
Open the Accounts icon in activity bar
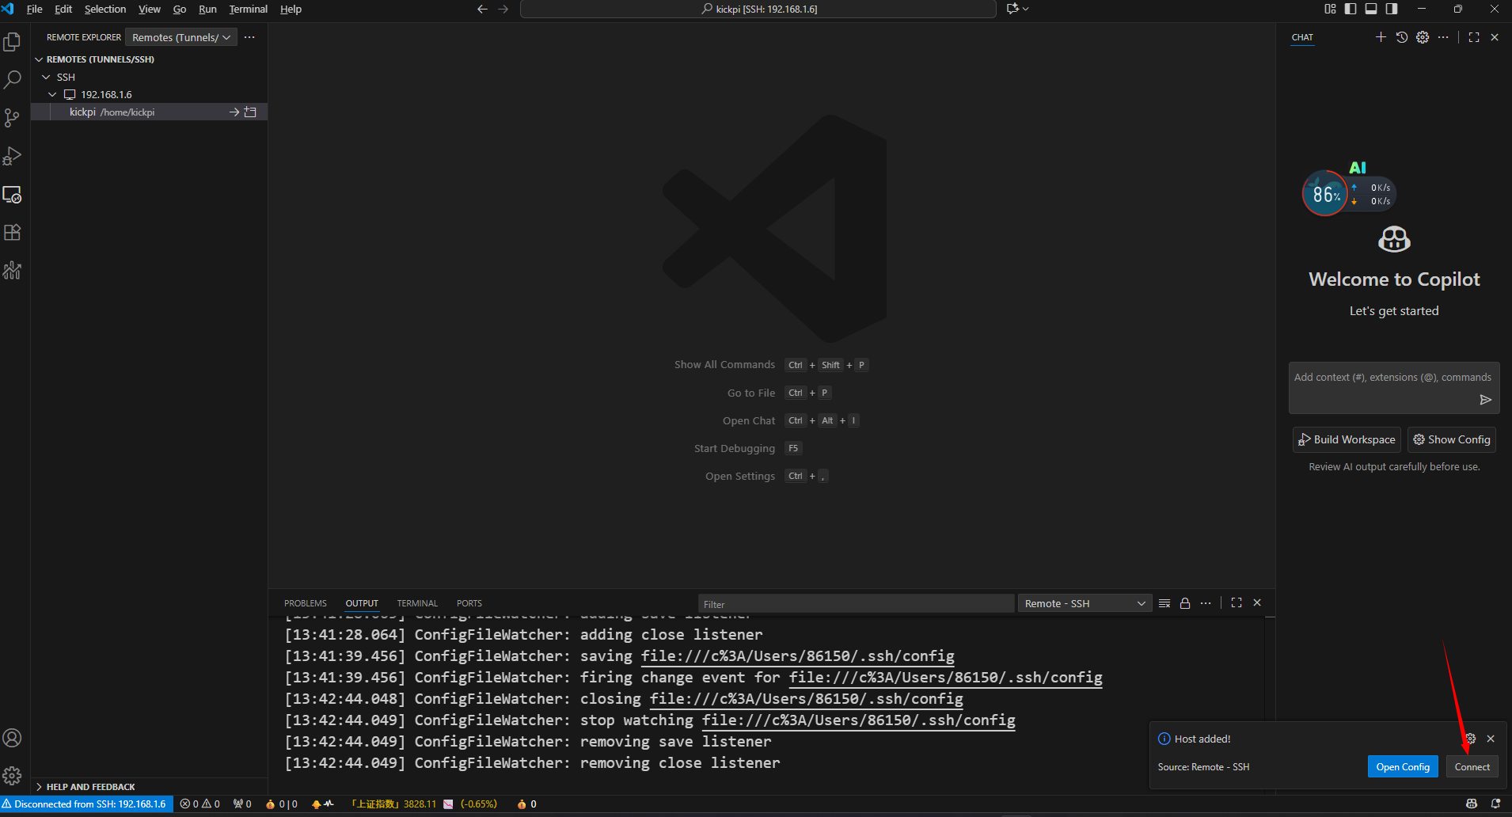[x=12, y=738]
